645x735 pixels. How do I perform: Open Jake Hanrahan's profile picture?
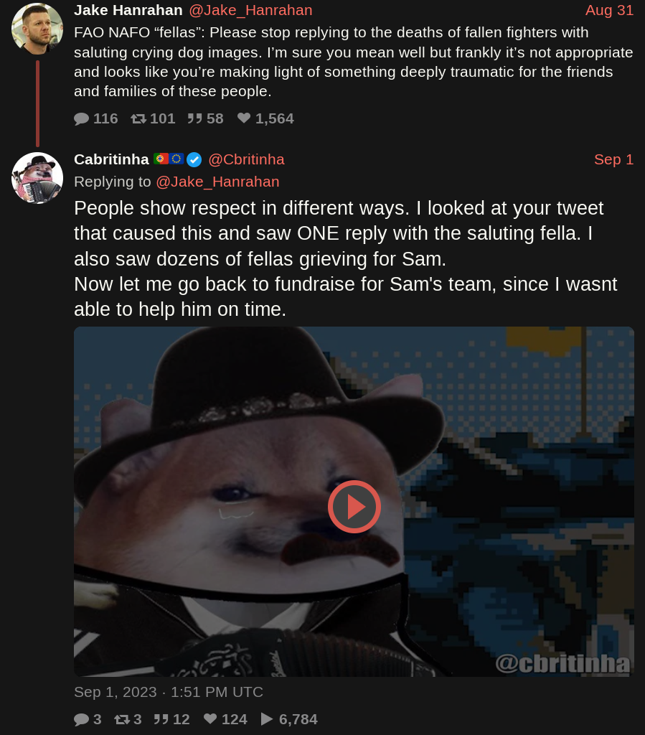37,29
